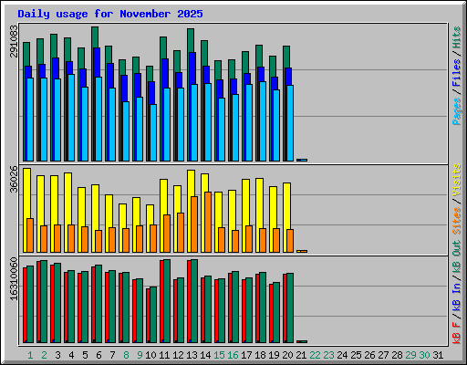467x365 pixels.
Task: Click day label 11 on the x-axis
Action: click(x=164, y=355)
